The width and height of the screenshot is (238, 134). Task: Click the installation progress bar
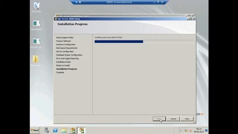(x=144, y=42)
